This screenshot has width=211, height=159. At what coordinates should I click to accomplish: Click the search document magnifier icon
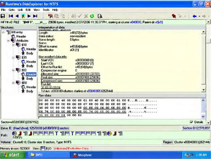(100, 16)
